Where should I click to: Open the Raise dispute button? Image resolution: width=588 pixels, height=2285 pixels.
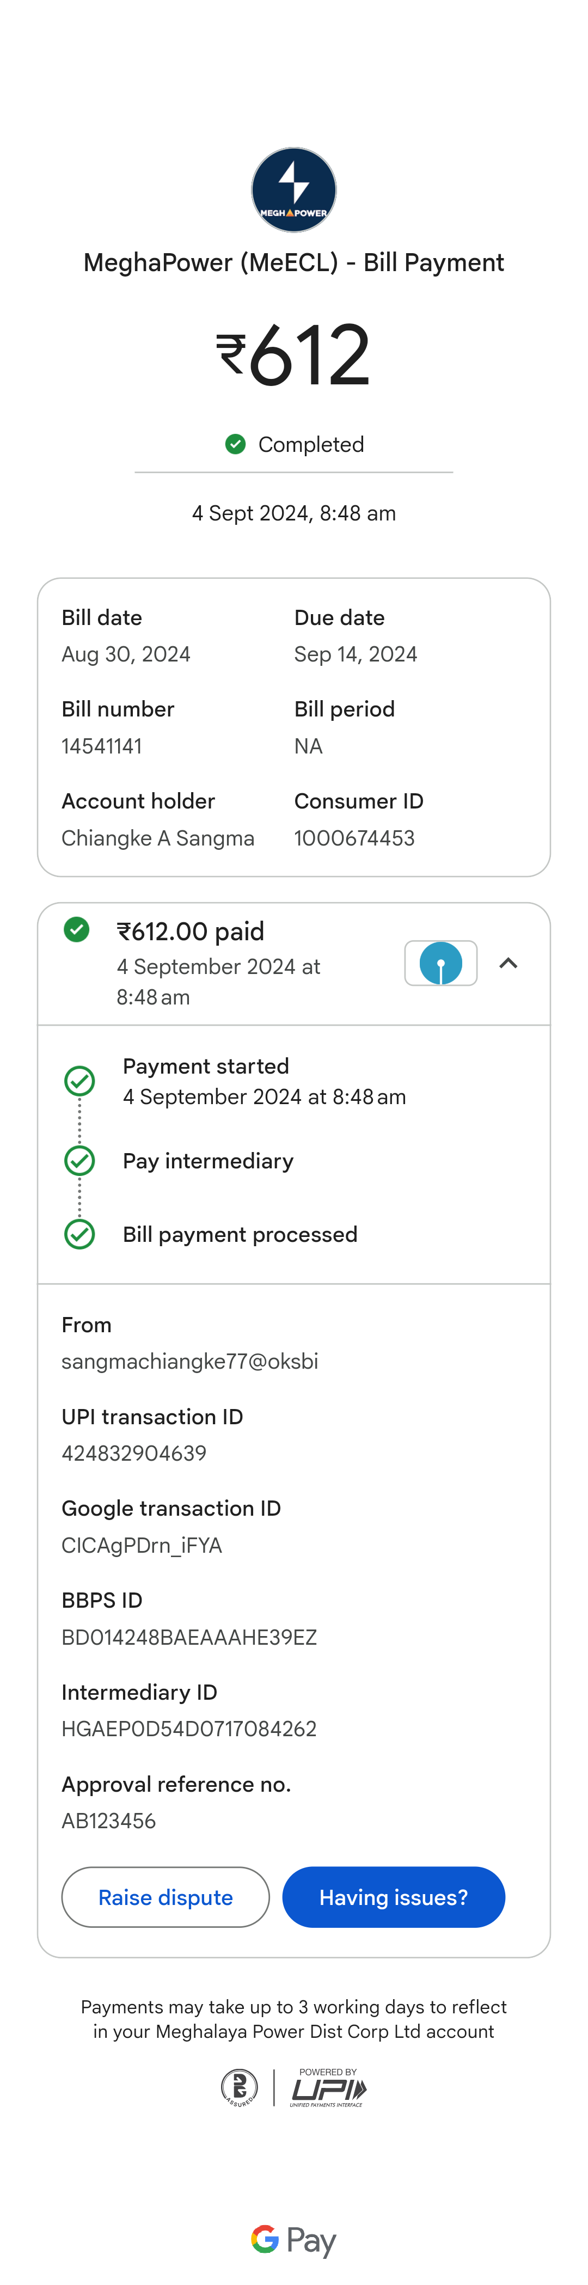pos(165,1897)
